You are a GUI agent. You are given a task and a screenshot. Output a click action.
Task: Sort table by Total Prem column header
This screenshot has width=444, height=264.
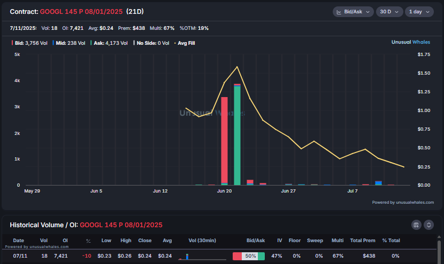pos(363,241)
